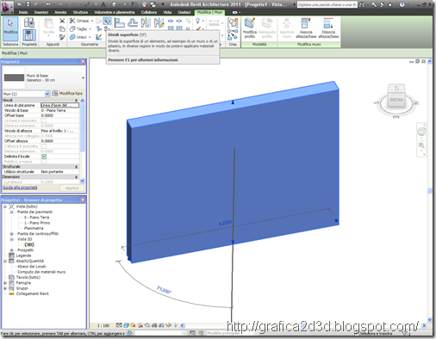Open the Guida alle proprietà link
The width and height of the screenshot is (436, 339).
tap(20, 188)
